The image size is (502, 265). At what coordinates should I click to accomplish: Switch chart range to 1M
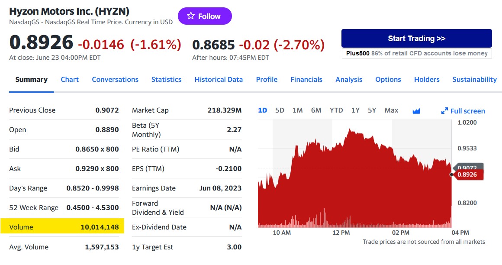[x=297, y=110]
